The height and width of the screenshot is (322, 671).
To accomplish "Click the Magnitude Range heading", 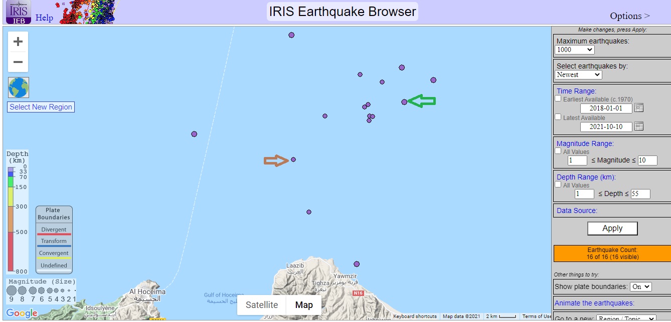I will click(x=585, y=143).
